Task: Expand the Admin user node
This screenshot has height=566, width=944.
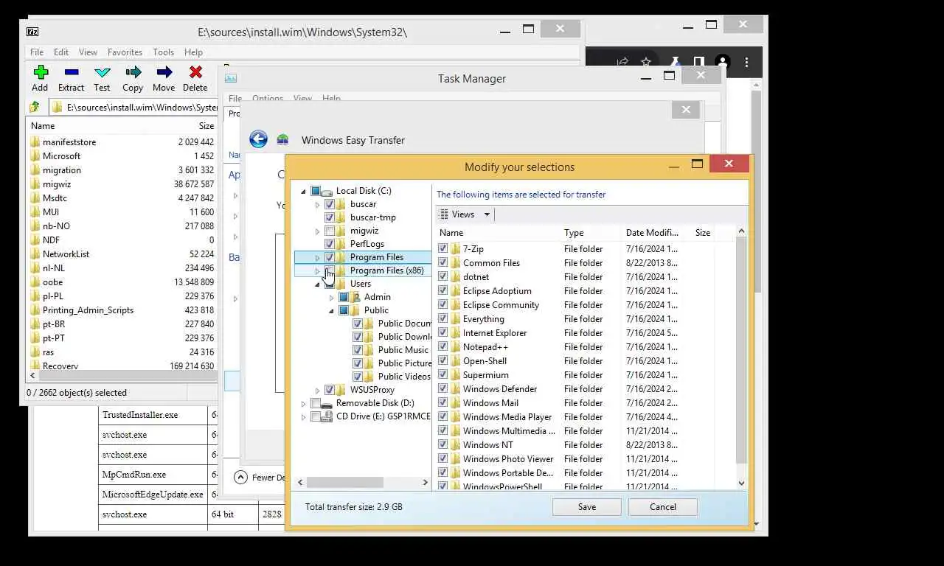Action: [332, 297]
